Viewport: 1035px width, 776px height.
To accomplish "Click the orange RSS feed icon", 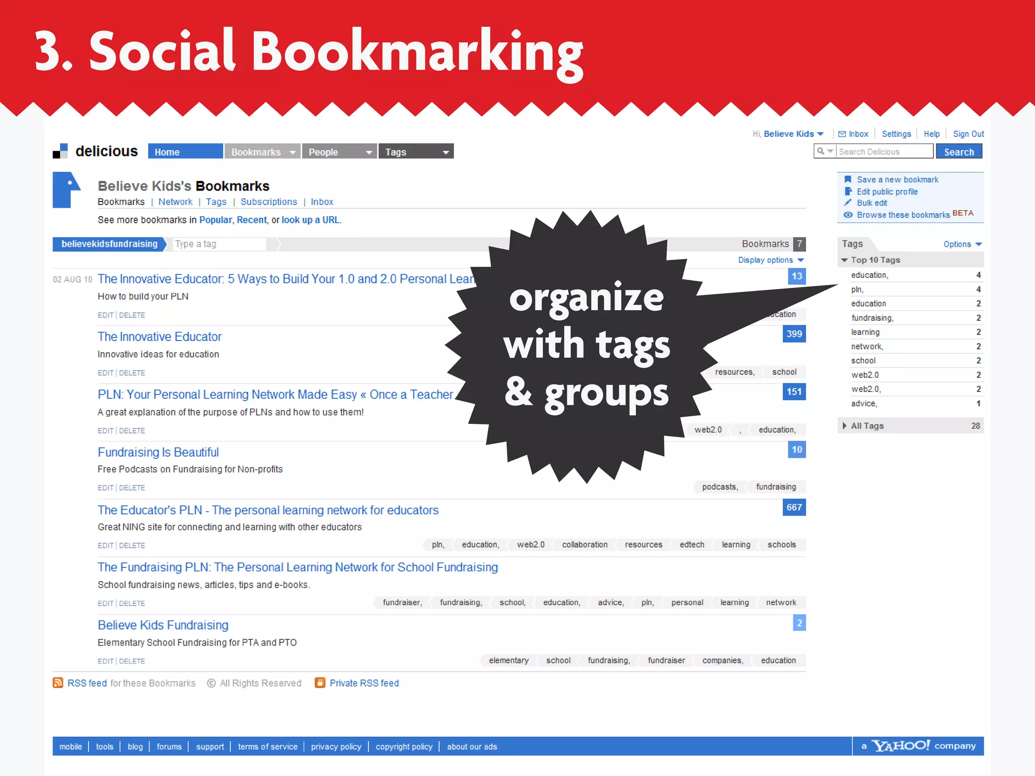I will pos(58,683).
